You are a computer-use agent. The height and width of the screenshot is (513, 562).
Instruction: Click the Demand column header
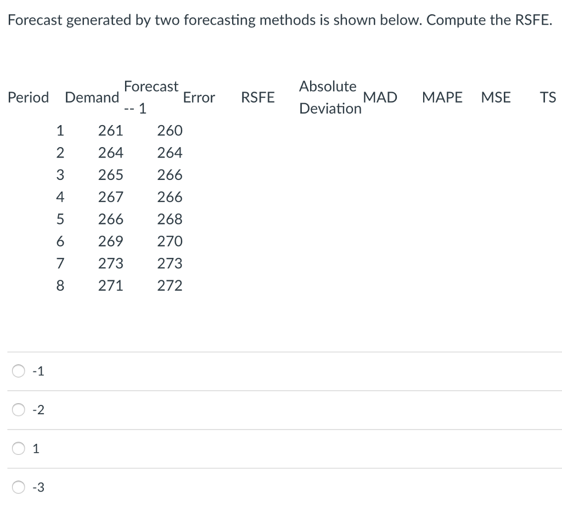[92, 97]
